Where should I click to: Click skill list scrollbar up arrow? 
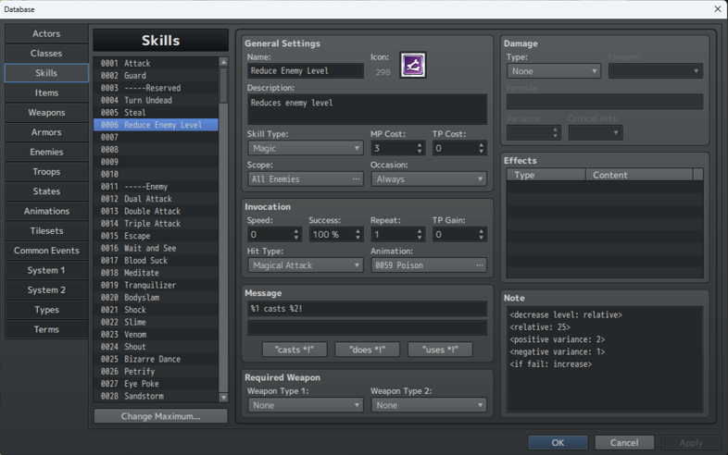click(224, 62)
